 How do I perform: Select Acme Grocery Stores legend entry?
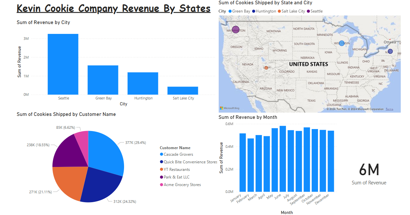[x=182, y=185]
